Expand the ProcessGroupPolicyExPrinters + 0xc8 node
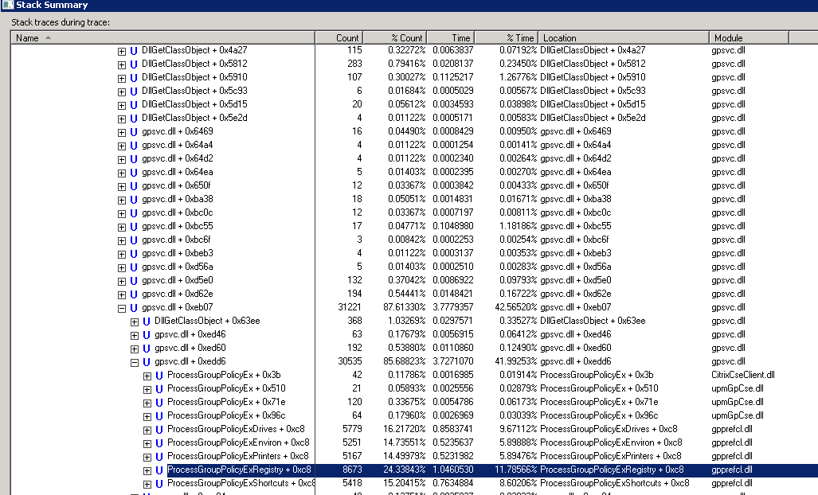Screen dimensions: 818x495 [x=147, y=456]
